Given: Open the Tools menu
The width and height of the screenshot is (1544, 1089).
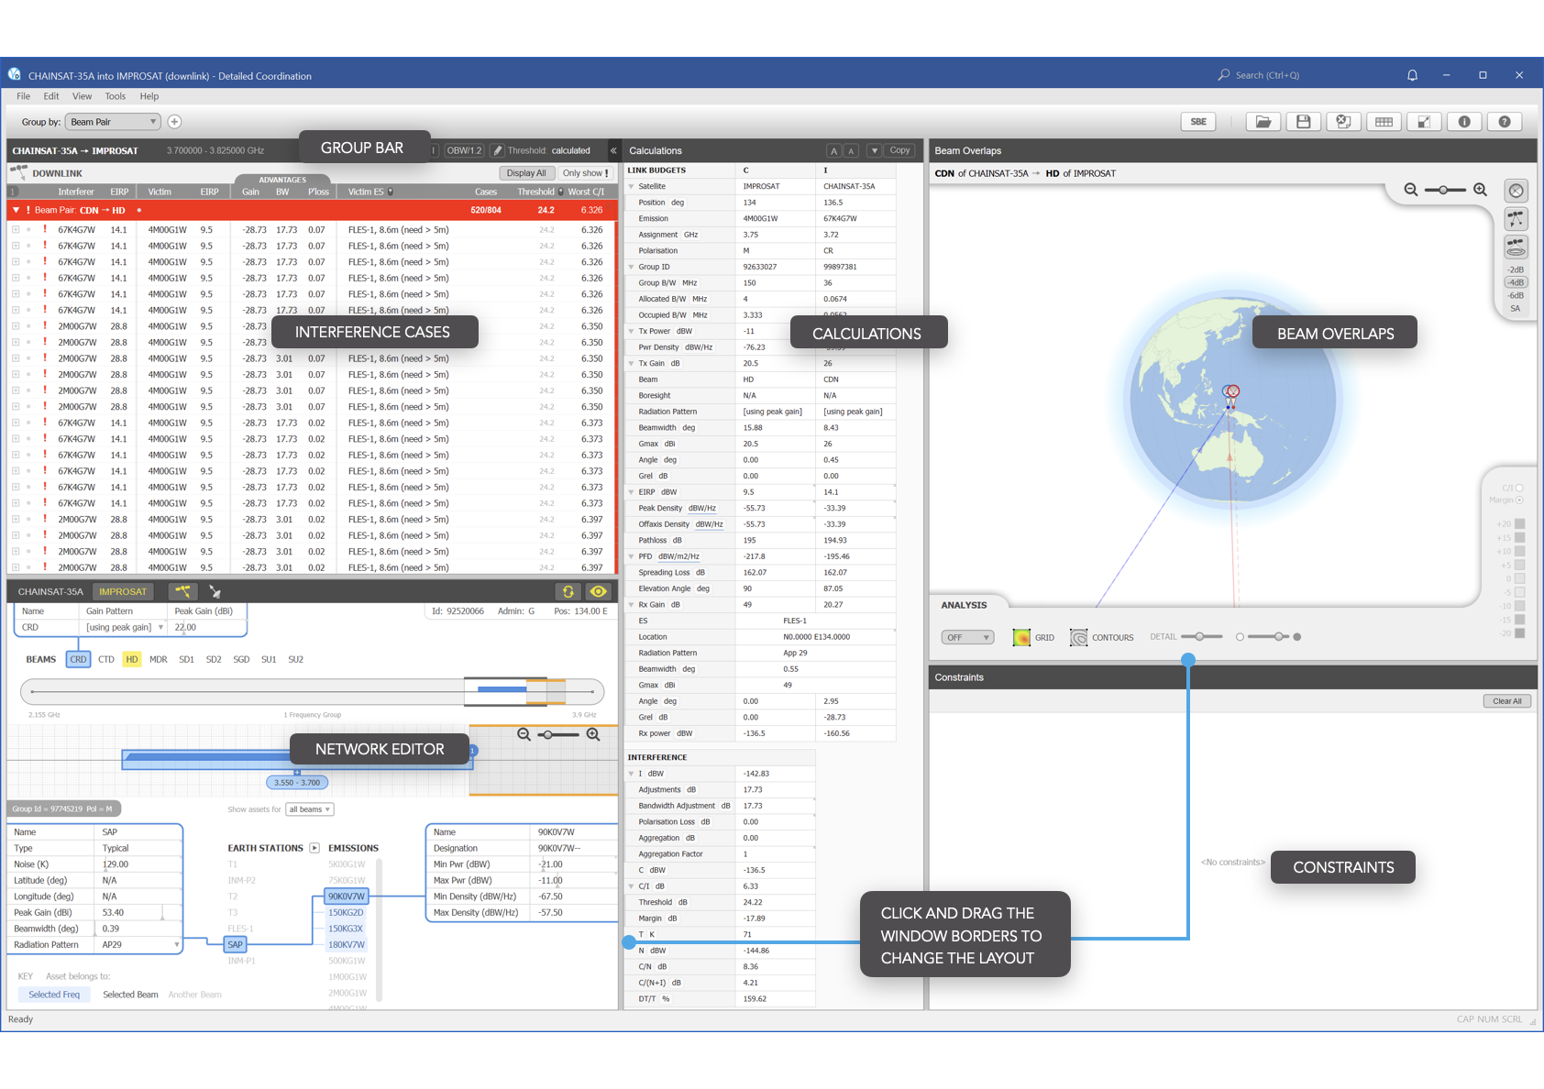Looking at the screenshot, I should click(116, 96).
